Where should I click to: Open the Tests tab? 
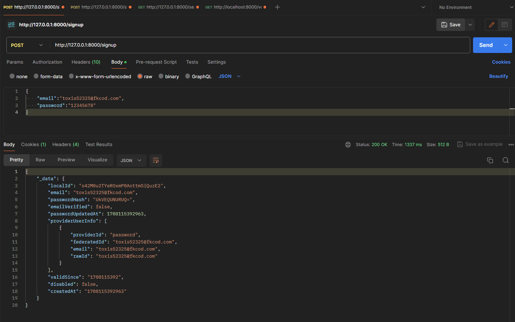192,62
